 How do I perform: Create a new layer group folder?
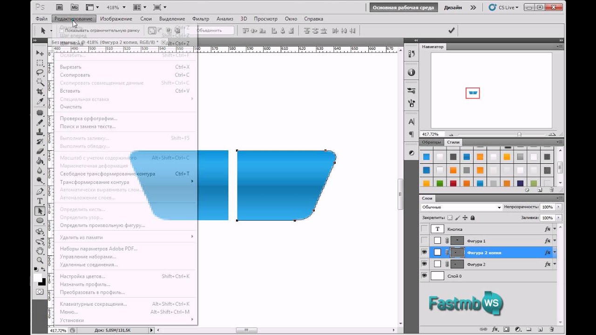coord(528,329)
